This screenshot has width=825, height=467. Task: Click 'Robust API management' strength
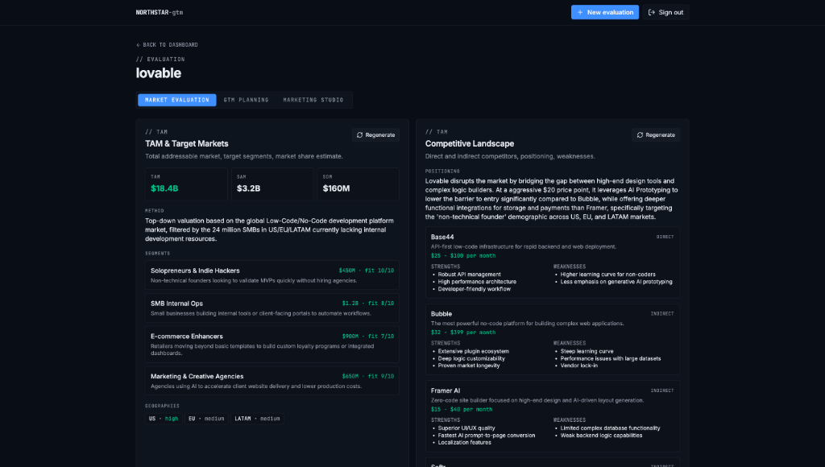pos(470,275)
